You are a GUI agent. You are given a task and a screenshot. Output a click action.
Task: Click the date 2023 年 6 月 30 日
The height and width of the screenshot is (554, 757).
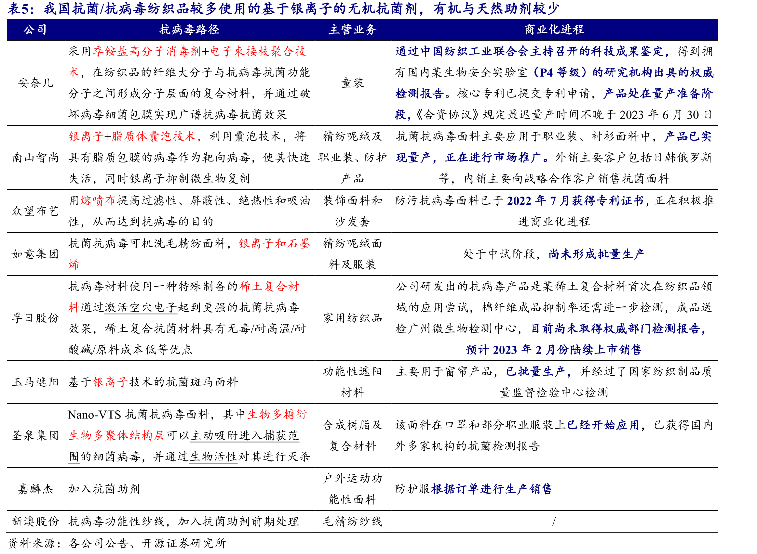(x=666, y=115)
